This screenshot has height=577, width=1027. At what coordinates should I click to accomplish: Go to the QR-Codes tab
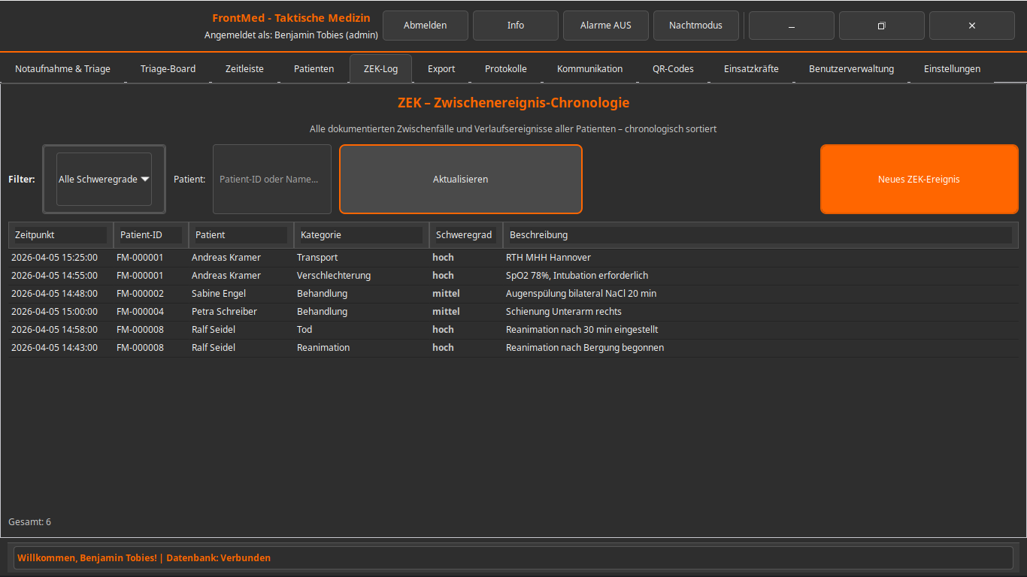coord(673,69)
